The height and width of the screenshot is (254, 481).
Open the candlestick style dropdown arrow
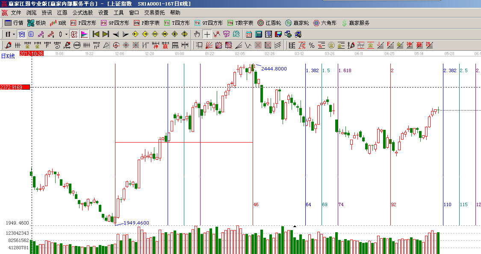tap(66, 34)
